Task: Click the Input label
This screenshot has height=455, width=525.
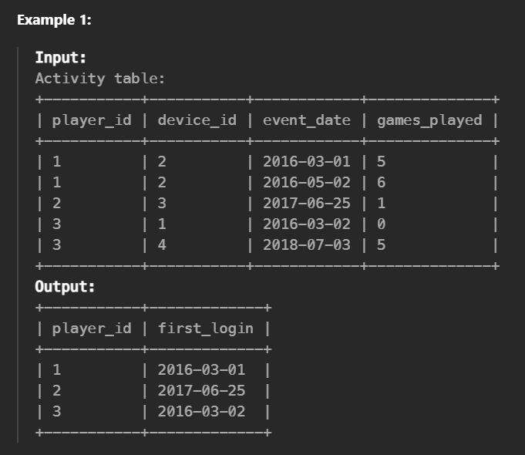Action: (61, 58)
